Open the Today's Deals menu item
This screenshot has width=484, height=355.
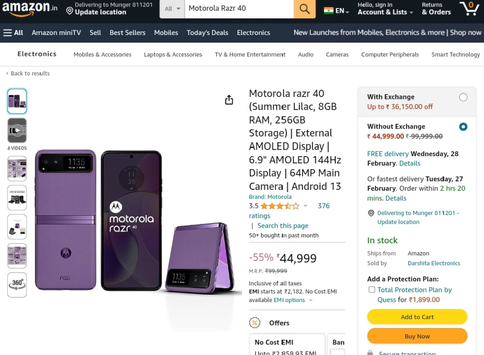(x=207, y=33)
